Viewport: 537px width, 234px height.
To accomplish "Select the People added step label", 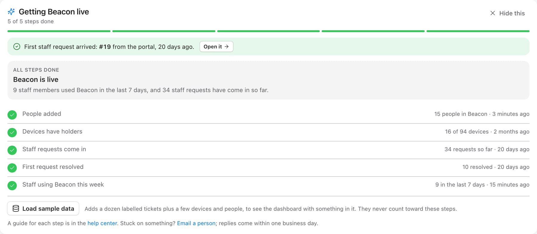I will pyautogui.click(x=42, y=114).
